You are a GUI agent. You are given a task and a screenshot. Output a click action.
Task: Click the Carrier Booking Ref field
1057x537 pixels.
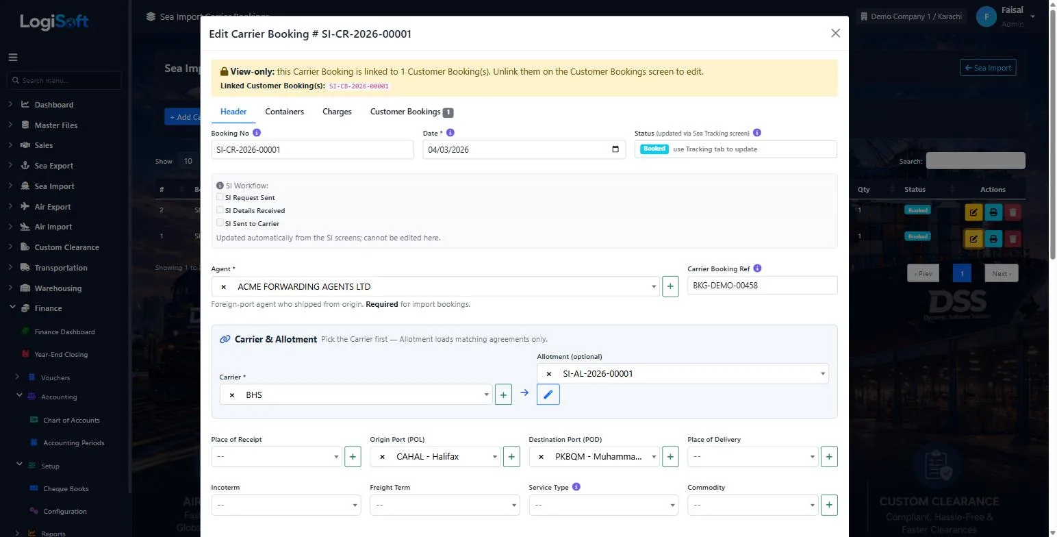coord(762,286)
